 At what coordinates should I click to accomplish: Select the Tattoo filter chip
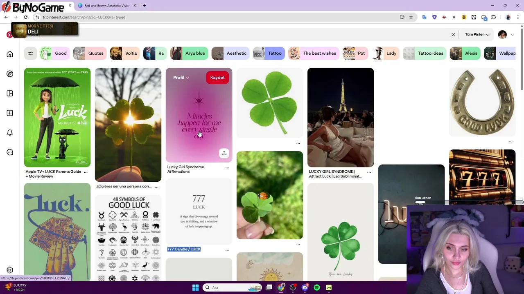point(269,53)
